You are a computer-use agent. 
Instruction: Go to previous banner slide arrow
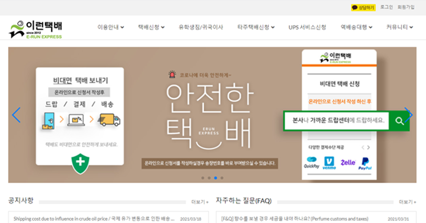point(16,115)
